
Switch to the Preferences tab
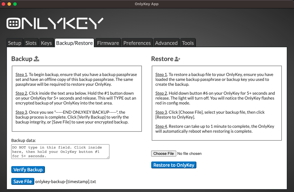tap(137, 43)
